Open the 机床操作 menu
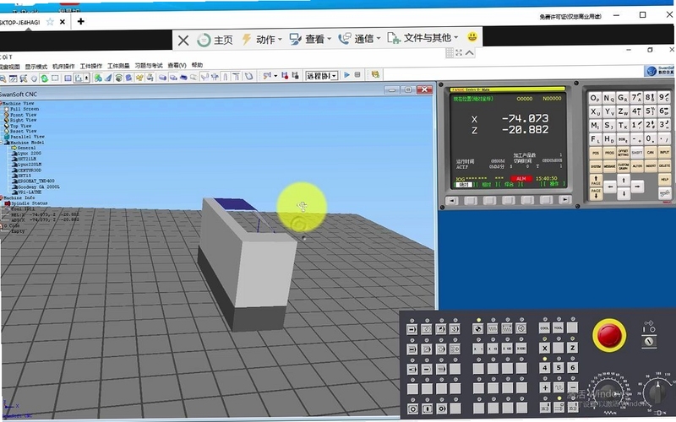This screenshot has height=422, width=676. click(63, 66)
